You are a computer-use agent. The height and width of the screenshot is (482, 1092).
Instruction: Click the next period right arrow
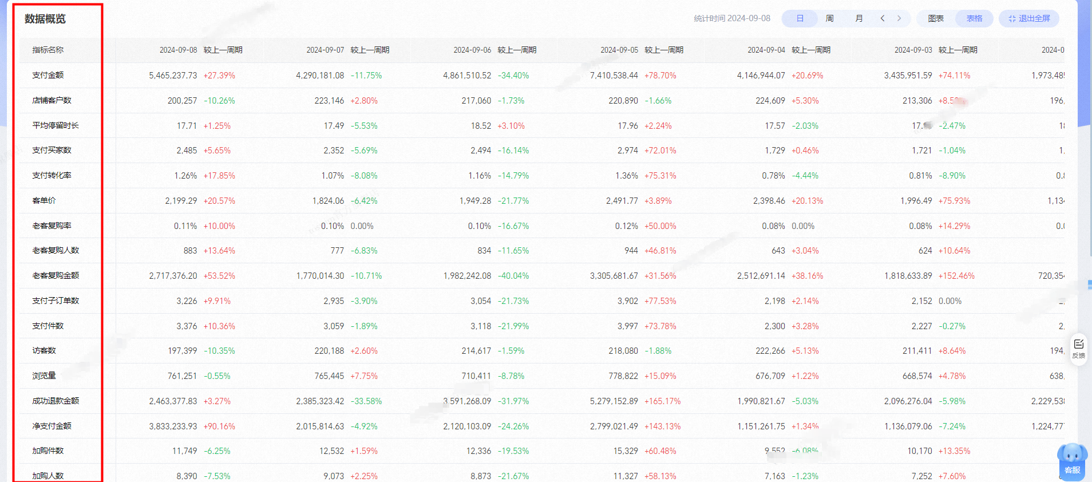pyautogui.click(x=899, y=18)
